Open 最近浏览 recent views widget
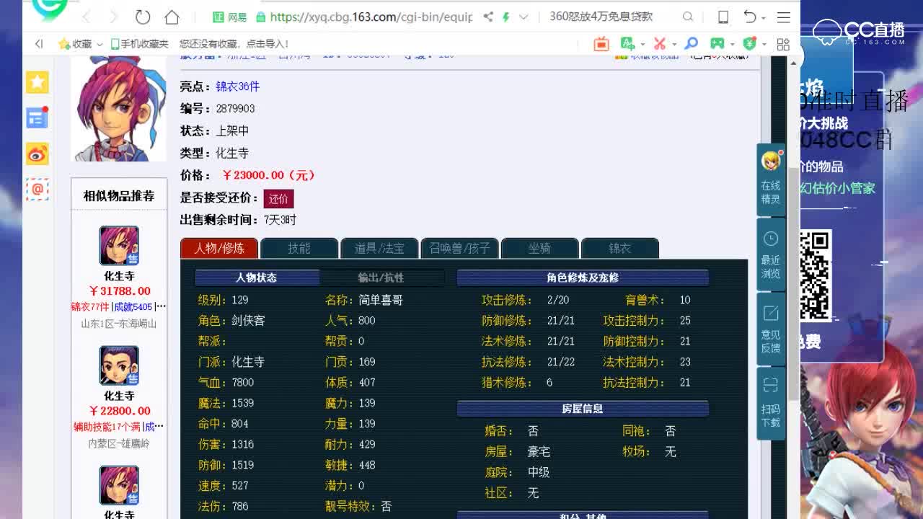This screenshot has height=519, width=923. [771, 254]
